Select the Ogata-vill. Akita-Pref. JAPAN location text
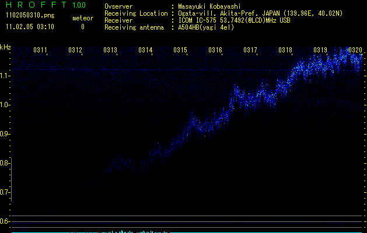 260,13
